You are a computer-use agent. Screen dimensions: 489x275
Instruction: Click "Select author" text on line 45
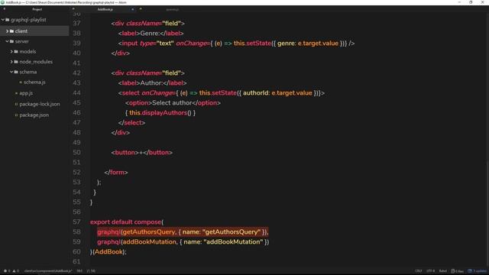tap(172, 103)
